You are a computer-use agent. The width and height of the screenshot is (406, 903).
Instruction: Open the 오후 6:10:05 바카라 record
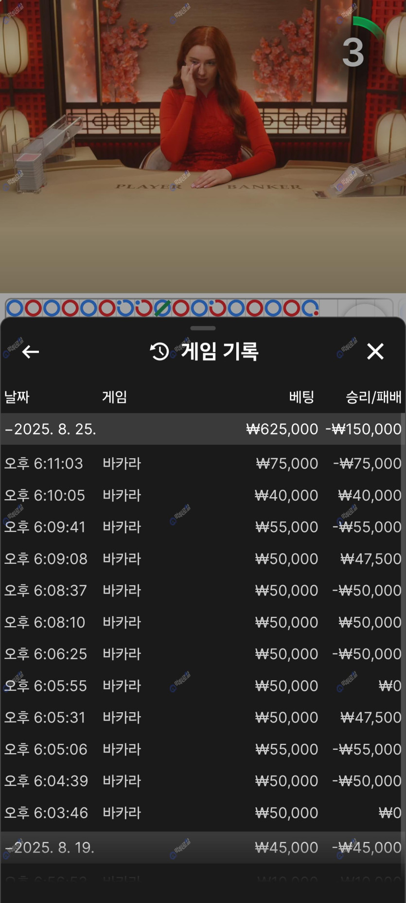pyautogui.click(x=202, y=495)
